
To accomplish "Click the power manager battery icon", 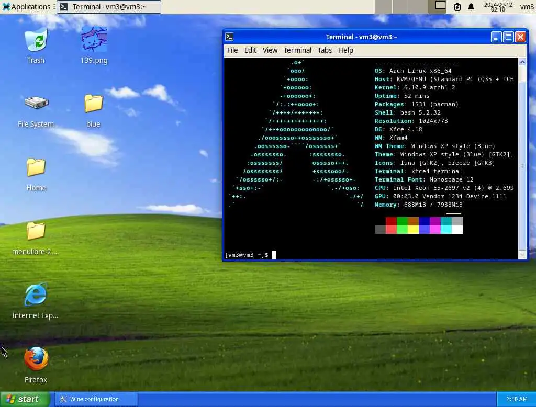I will click(x=457, y=6).
